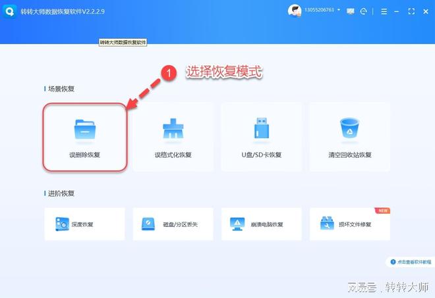
Task: Toggle fullscreen with the expand icon
Action: click(411, 11)
